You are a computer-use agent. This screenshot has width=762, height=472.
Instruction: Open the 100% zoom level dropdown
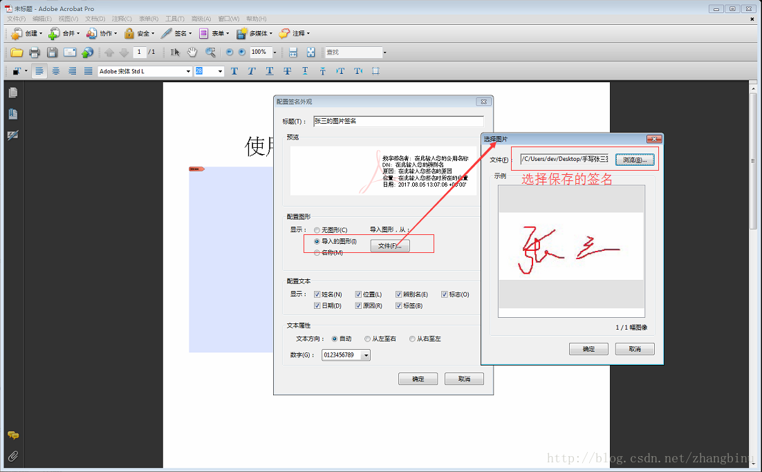pos(275,53)
